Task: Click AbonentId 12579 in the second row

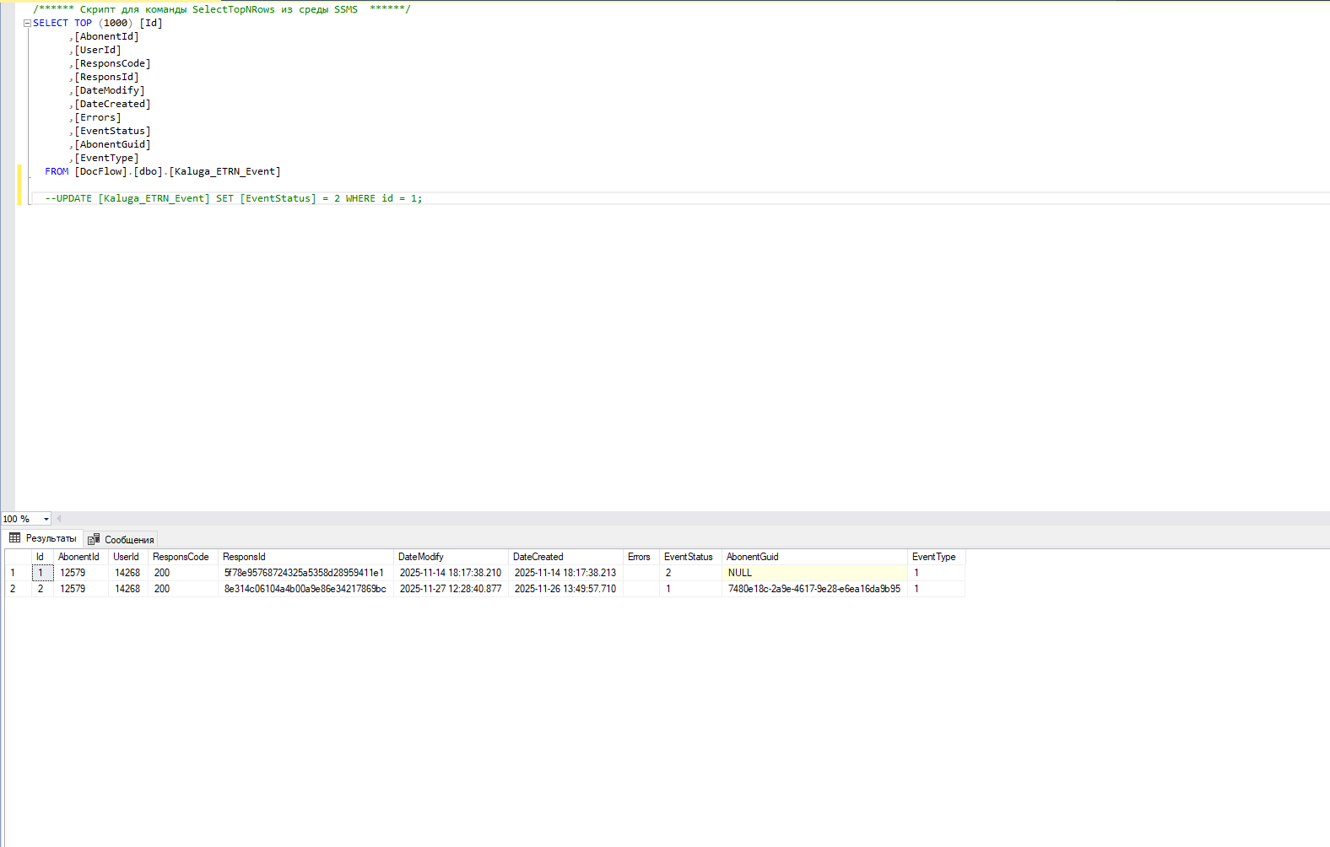Action: (82, 589)
